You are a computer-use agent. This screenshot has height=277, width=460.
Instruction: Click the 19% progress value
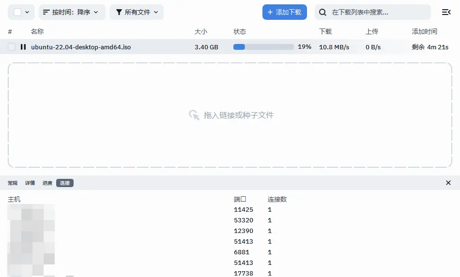[305, 47]
